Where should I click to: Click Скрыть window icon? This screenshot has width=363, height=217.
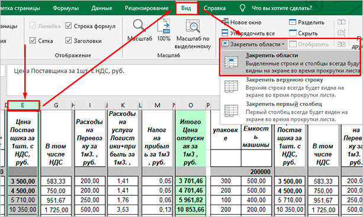click(293, 33)
